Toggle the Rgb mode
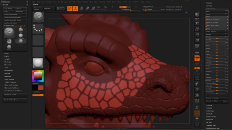 105,7
